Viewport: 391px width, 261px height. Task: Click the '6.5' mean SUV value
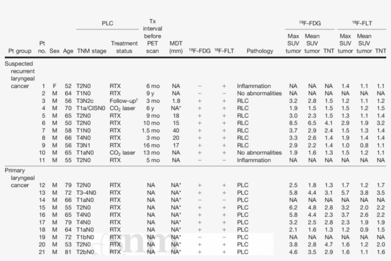point(312,123)
